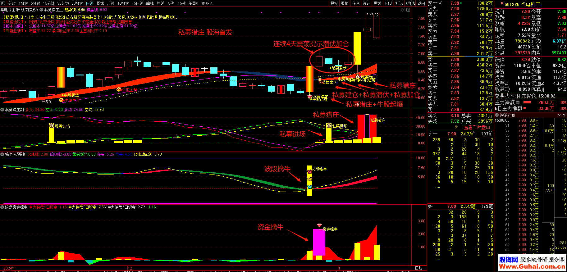This screenshot has height=272, width=567.
Task: Click the question mark help icon in 逐笔还原
Action: click(x=564, y=115)
